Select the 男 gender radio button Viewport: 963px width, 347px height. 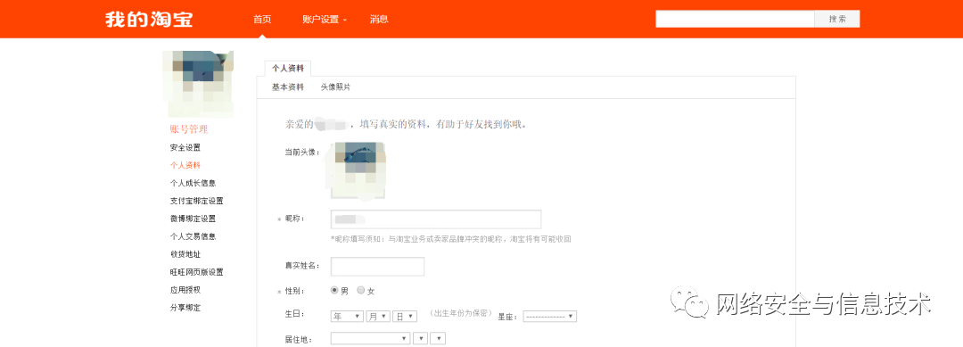(x=334, y=290)
